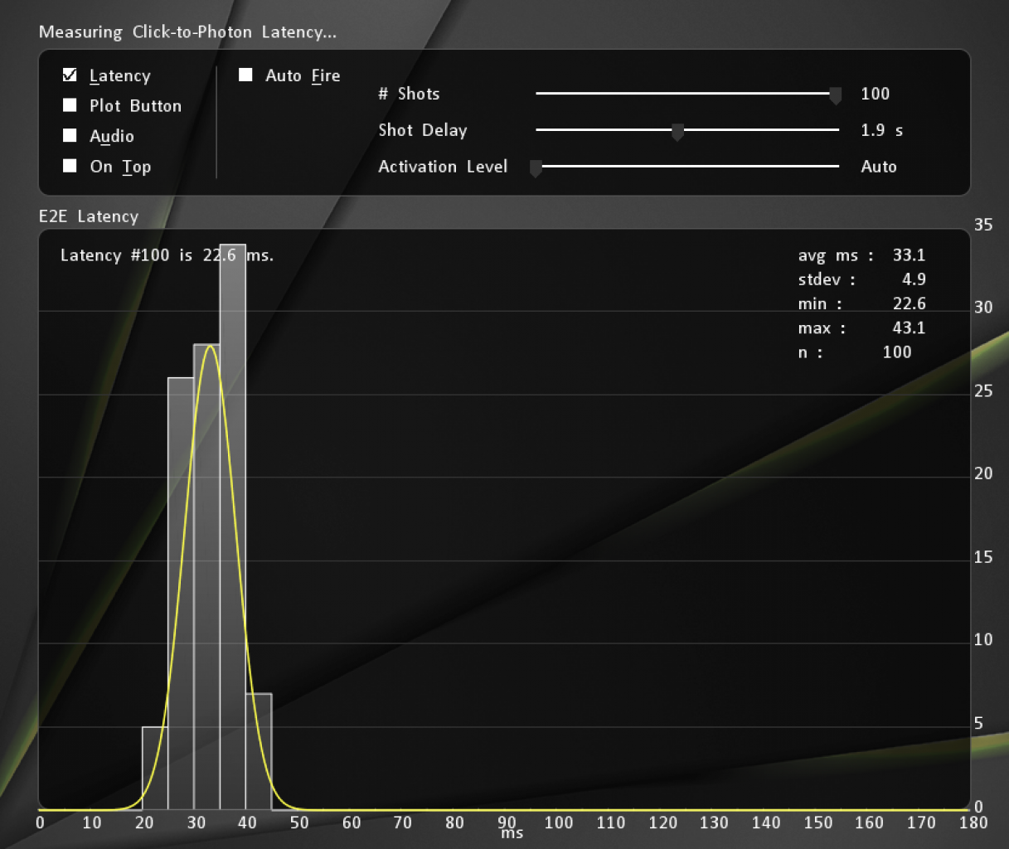Click the 'Latency #100 is 22.6 ms.' text
The width and height of the screenshot is (1009, 849).
[167, 255]
